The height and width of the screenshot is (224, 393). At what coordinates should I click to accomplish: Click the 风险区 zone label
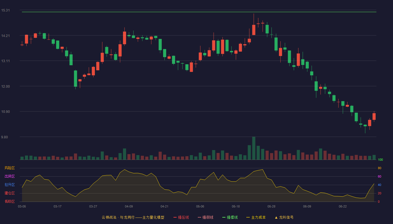10,168
